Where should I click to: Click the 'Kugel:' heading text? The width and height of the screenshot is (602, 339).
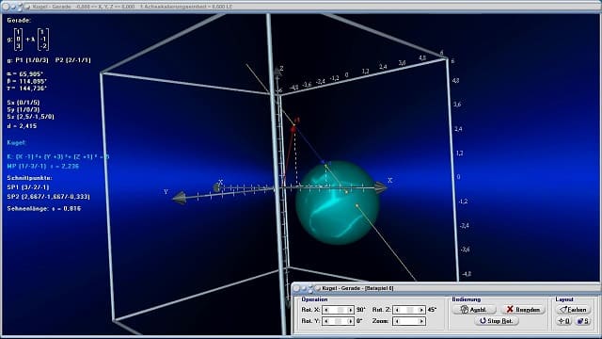click(x=16, y=142)
